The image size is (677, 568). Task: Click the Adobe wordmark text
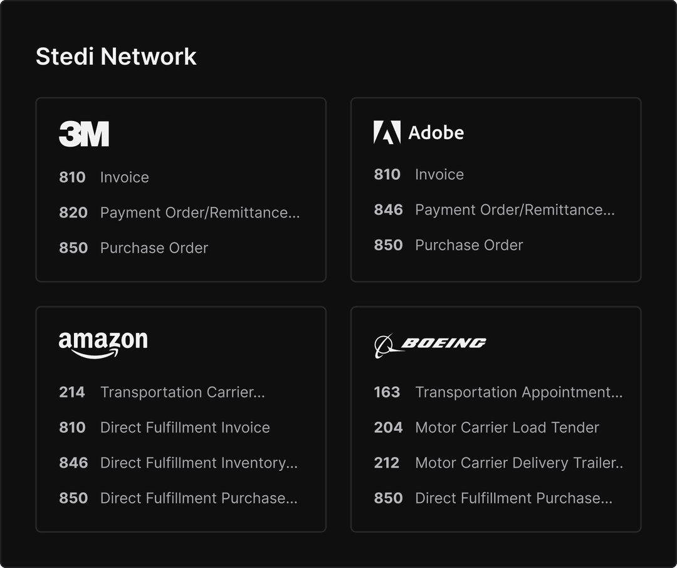436,133
